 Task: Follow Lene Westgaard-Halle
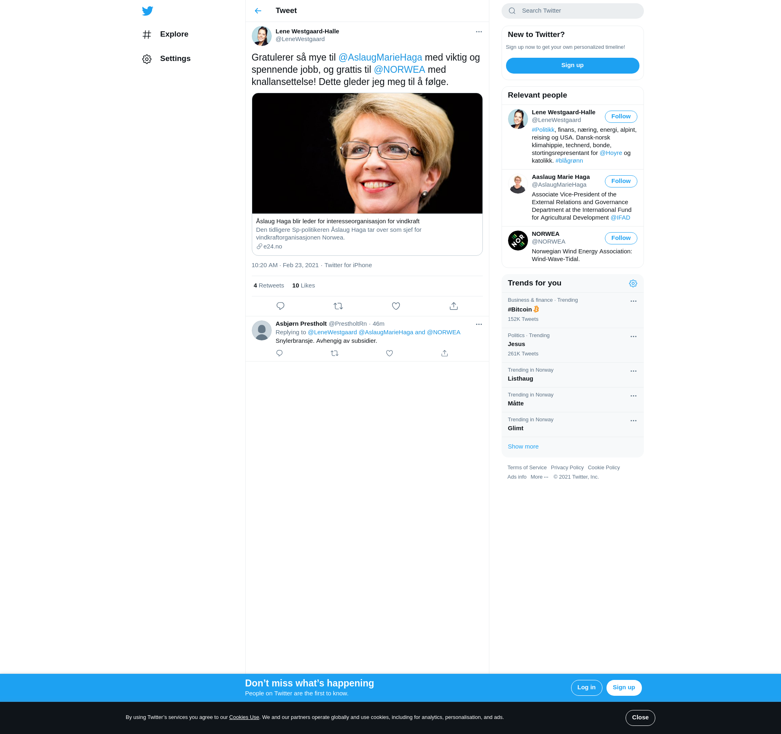[621, 117]
